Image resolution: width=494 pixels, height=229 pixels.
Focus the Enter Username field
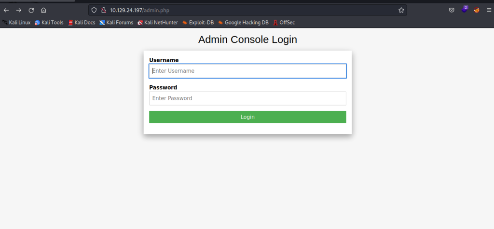click(x=247, y=71)
